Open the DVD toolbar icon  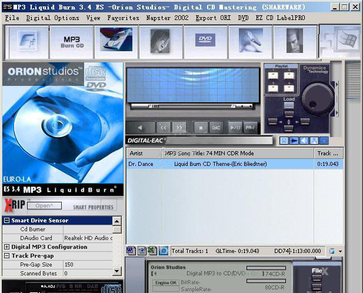pyautogui.click(x=205, y=41)
